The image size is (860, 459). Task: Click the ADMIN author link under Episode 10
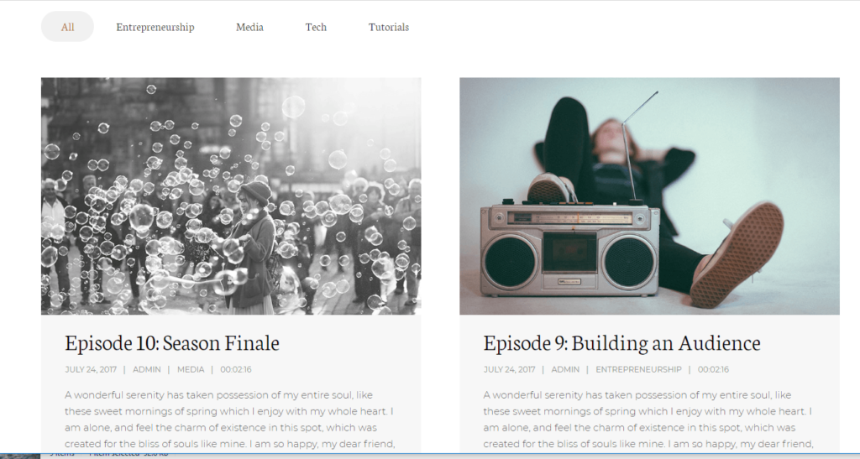[x=147, y=369]
